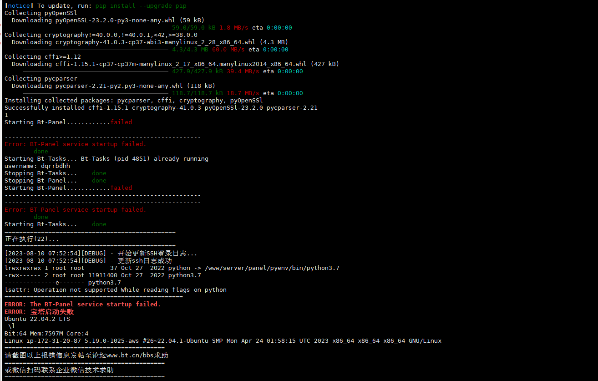Click the 'Successfully installed' packages line
This screenshot has height=381, width=598.
[161, 107]
